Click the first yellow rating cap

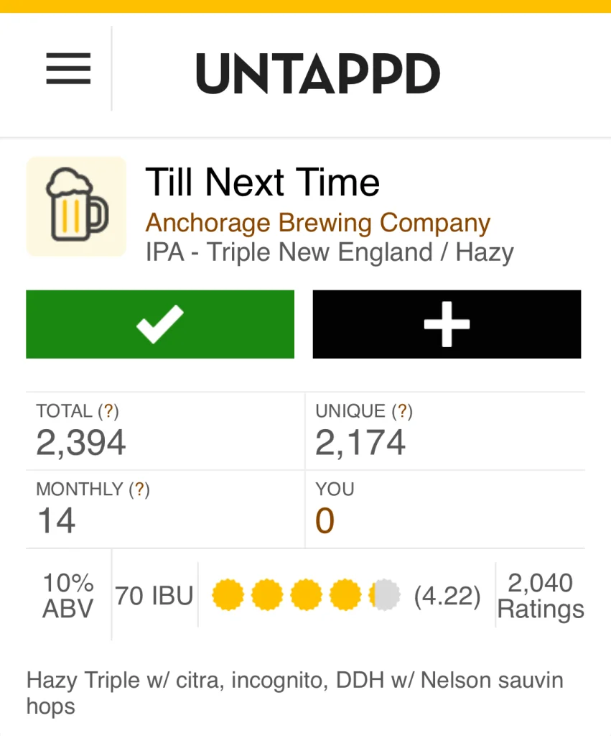pyautogui.click(x=228, y=596)
